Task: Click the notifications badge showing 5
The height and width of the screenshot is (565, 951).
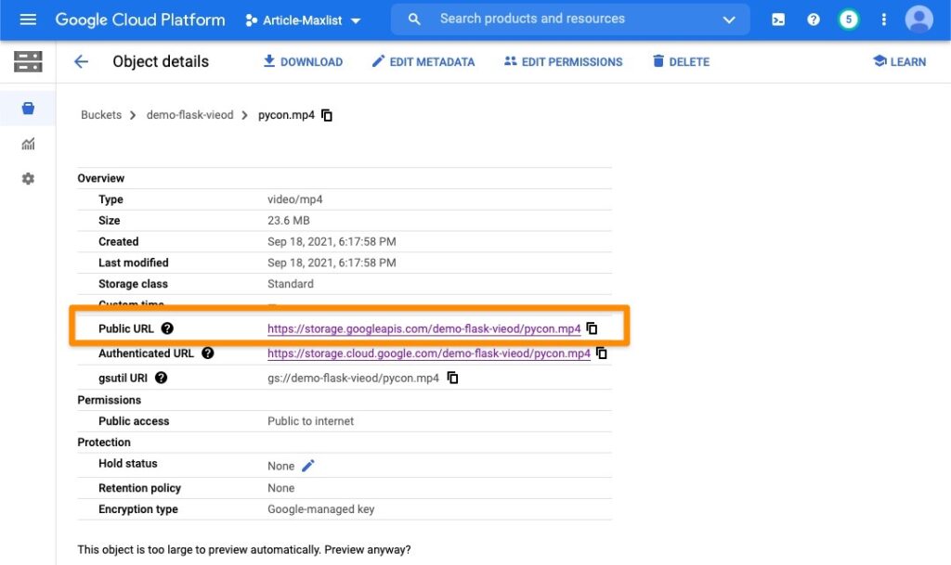Action: 848,19
